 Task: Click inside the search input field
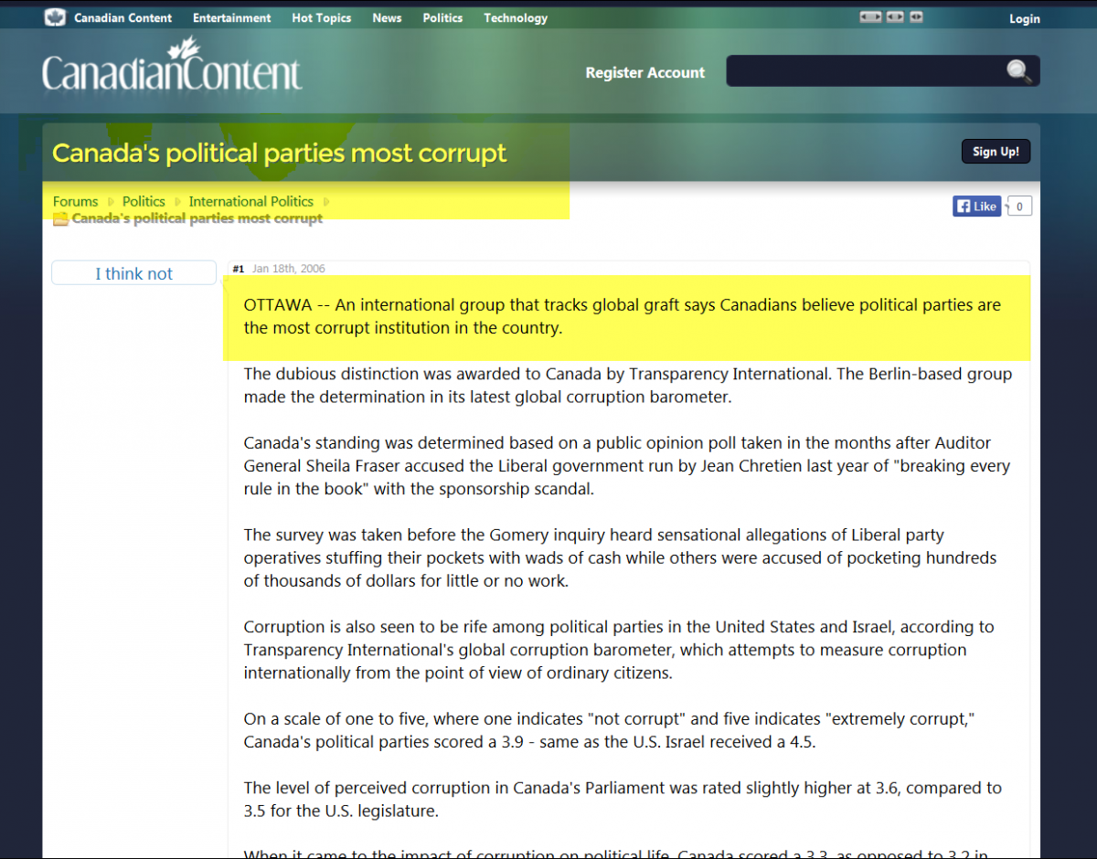(868, 71)
